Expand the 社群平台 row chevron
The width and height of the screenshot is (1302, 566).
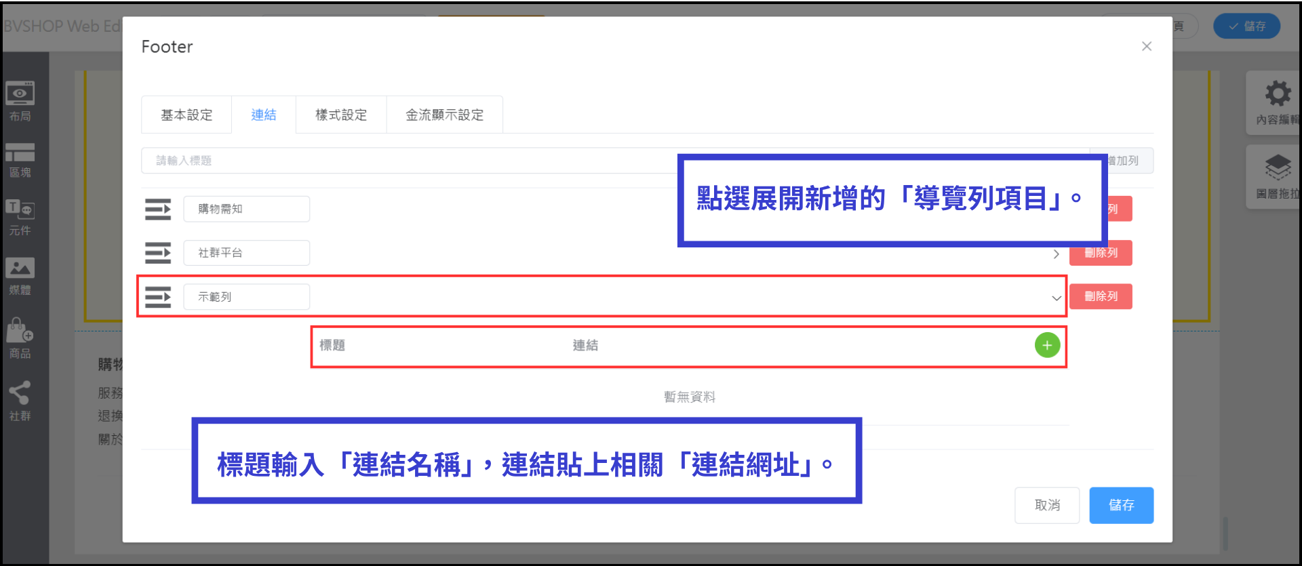[1057, 254]
